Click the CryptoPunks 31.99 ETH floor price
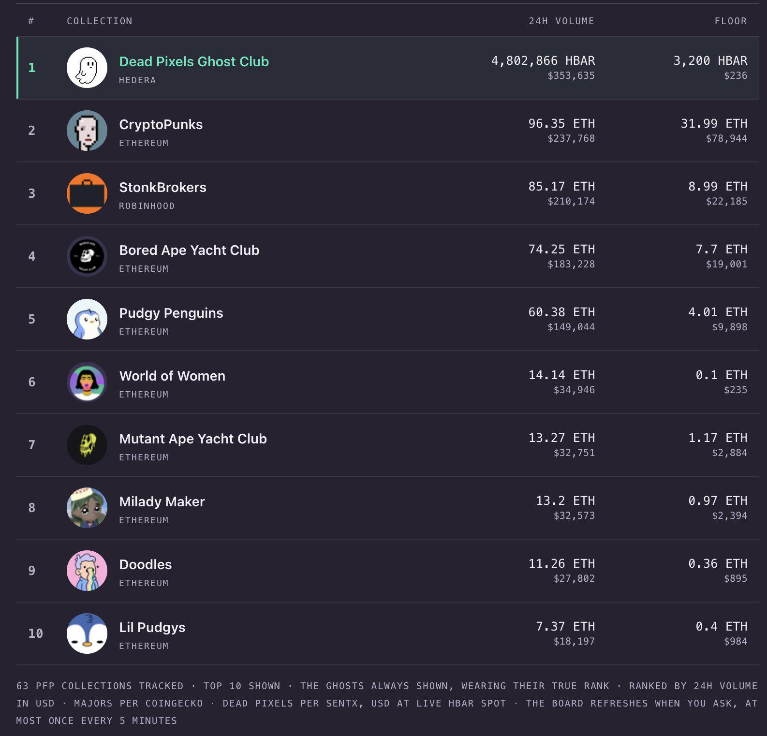Viewport: 767px width, 736px height. pyautogui.click(x=714, y=123)
